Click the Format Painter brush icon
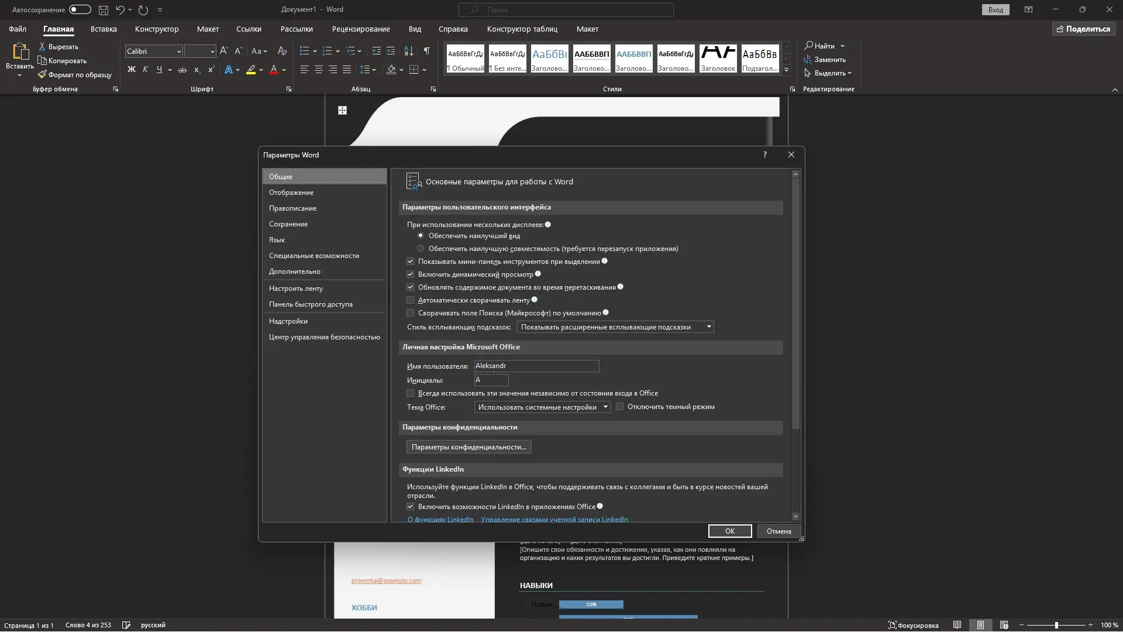This screenshot has width=1123, height=632. click(42, 74)
